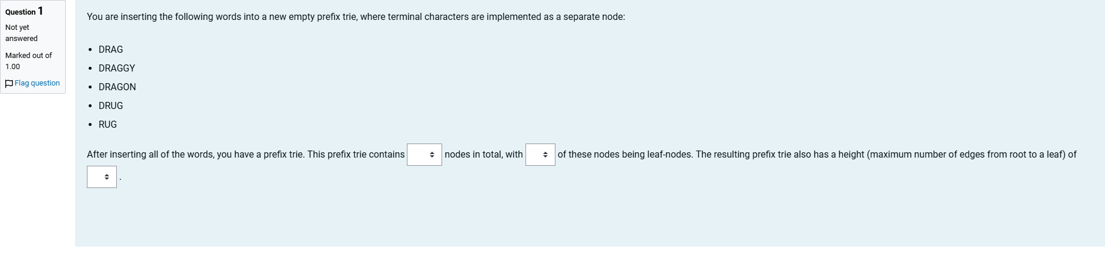Click the '1.00' mark value
Screen dimensions: 1105x256
(13, 67)
